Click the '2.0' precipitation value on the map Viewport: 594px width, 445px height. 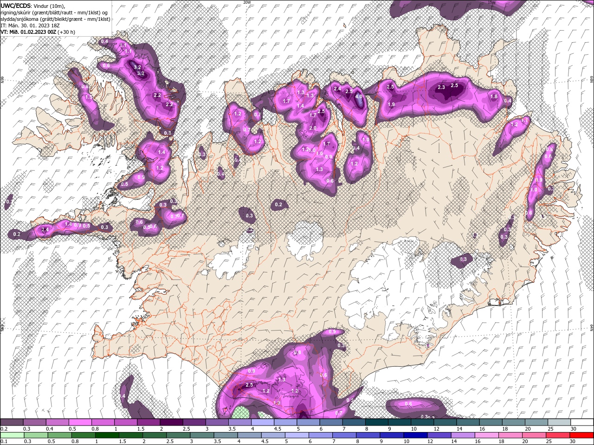(x=313, y=128)
